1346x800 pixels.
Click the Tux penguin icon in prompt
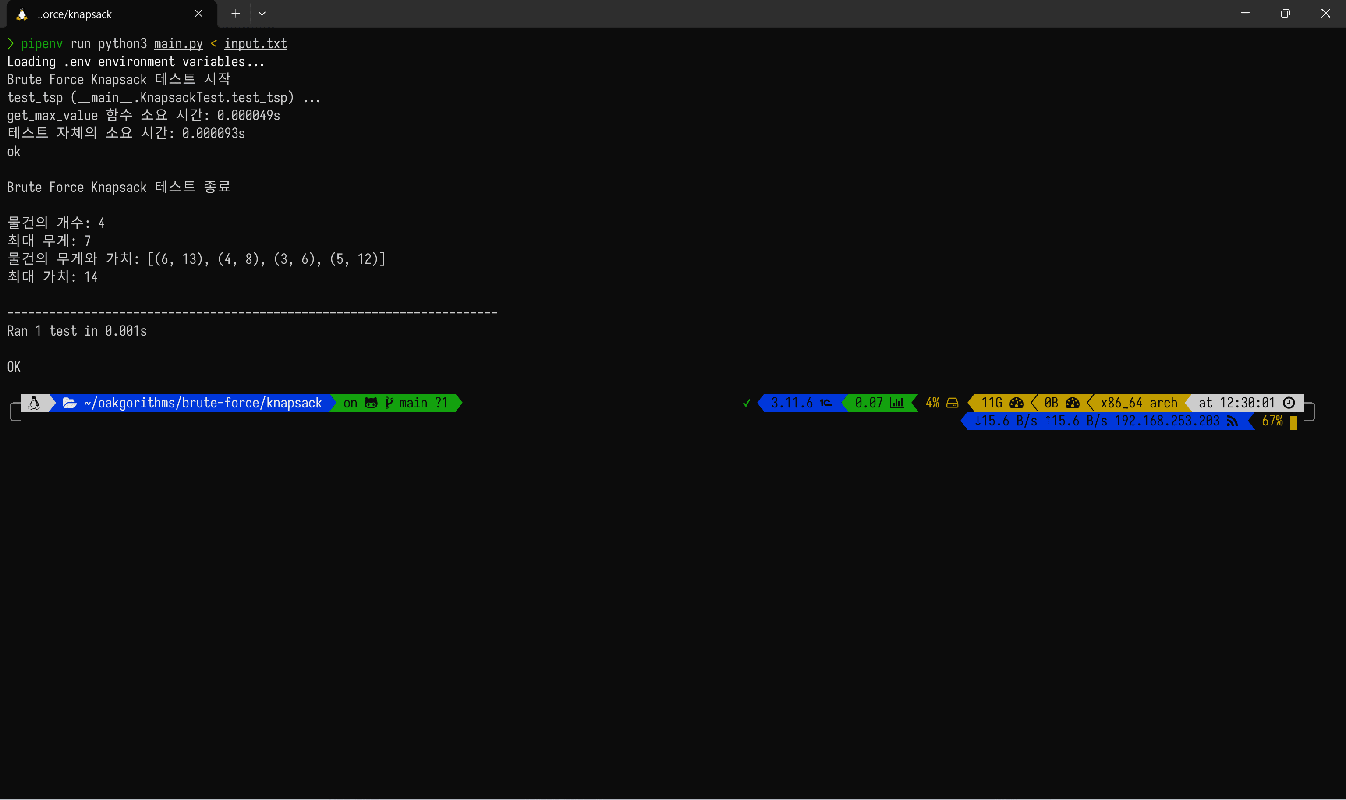coord(34,403)
